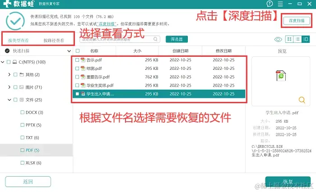The width and height of the screenshot is (316, 192).
Task: Select the 762 KB size cell
Action: coord(152,77)
